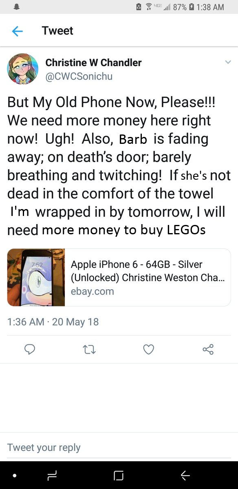
Task: Tap Android recent apps button
Action: (x=52, y=475)
